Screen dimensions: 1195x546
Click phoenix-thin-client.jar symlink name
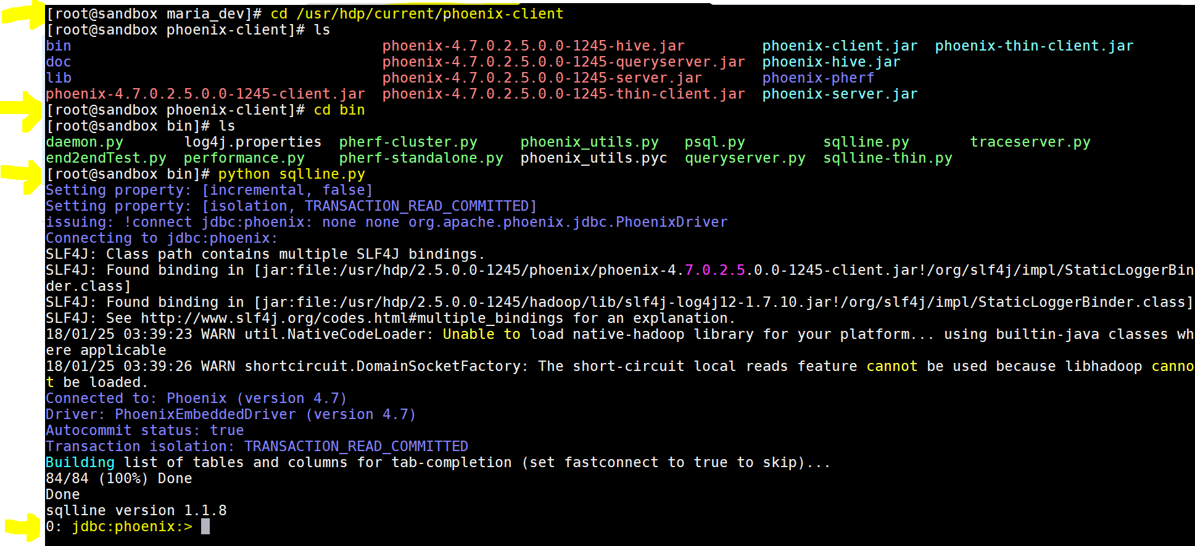[x=1035, y=46]
